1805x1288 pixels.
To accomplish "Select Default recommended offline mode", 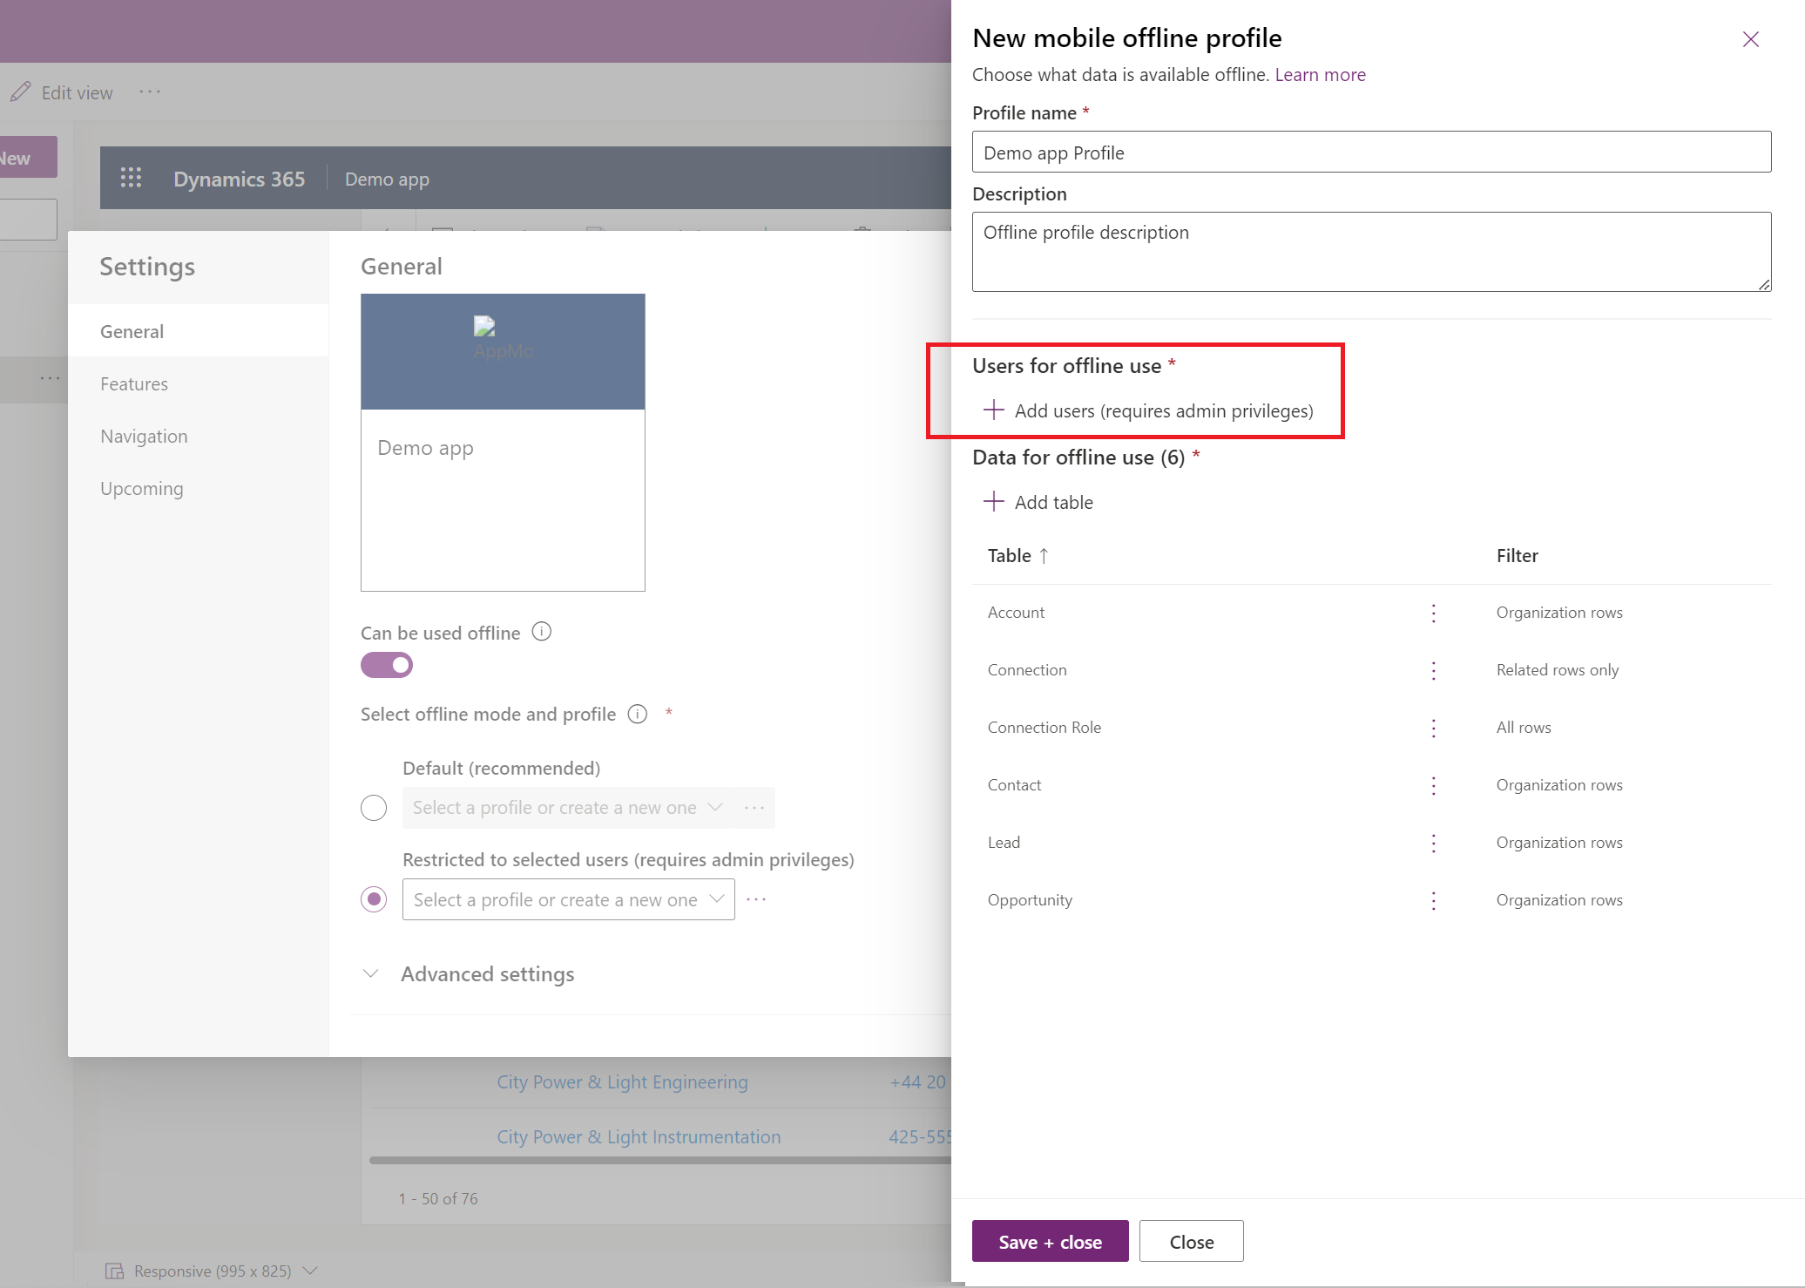I will pos(376,807).
